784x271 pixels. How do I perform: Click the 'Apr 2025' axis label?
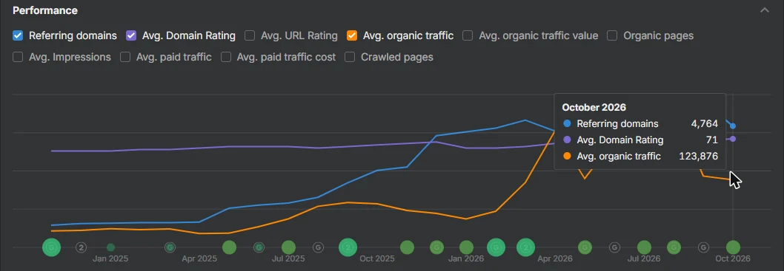199,259
